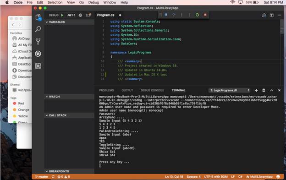The width and height of the screenshot is (286, 180).
Task: Open the Source Control view
Action: (x=38, y=41)
